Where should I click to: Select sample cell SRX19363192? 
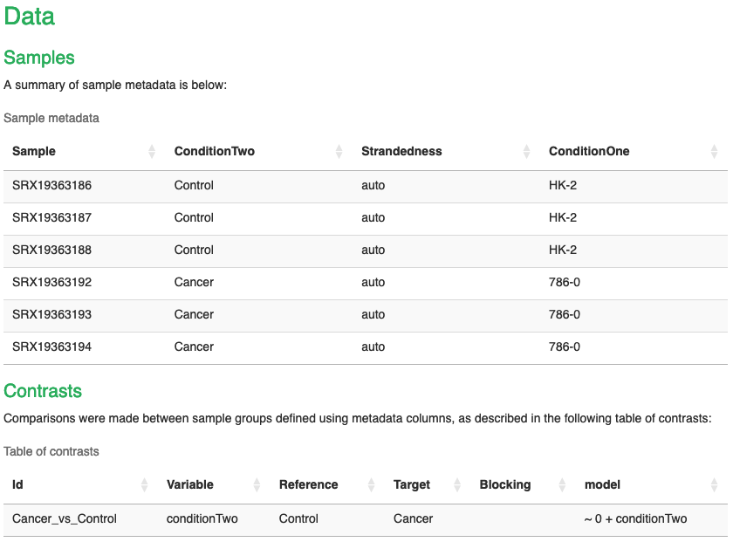(x=51, y=283)
